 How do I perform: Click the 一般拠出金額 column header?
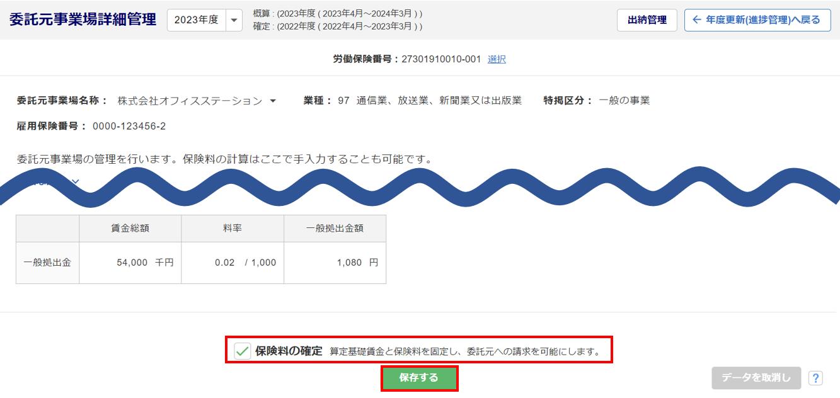tap(335, 229)
